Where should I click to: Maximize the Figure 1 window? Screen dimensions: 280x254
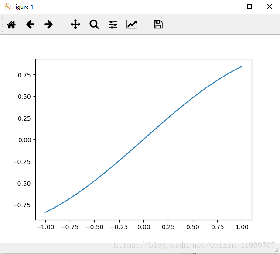[249, 7]
